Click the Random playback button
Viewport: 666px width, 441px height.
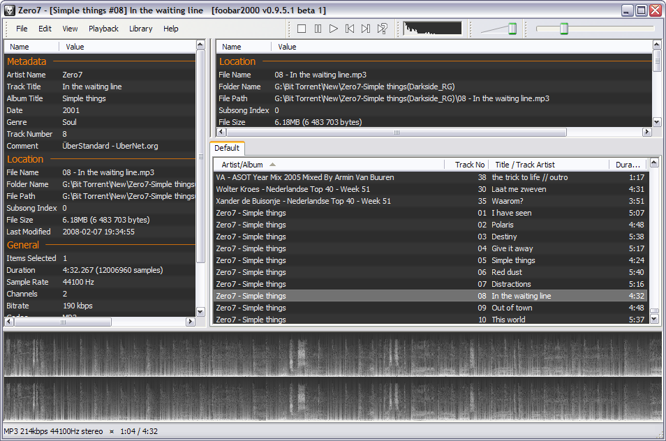coord(382,29)
